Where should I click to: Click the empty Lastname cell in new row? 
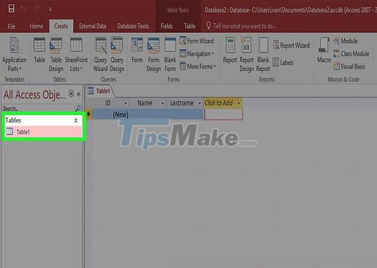(x=184, y=114)
